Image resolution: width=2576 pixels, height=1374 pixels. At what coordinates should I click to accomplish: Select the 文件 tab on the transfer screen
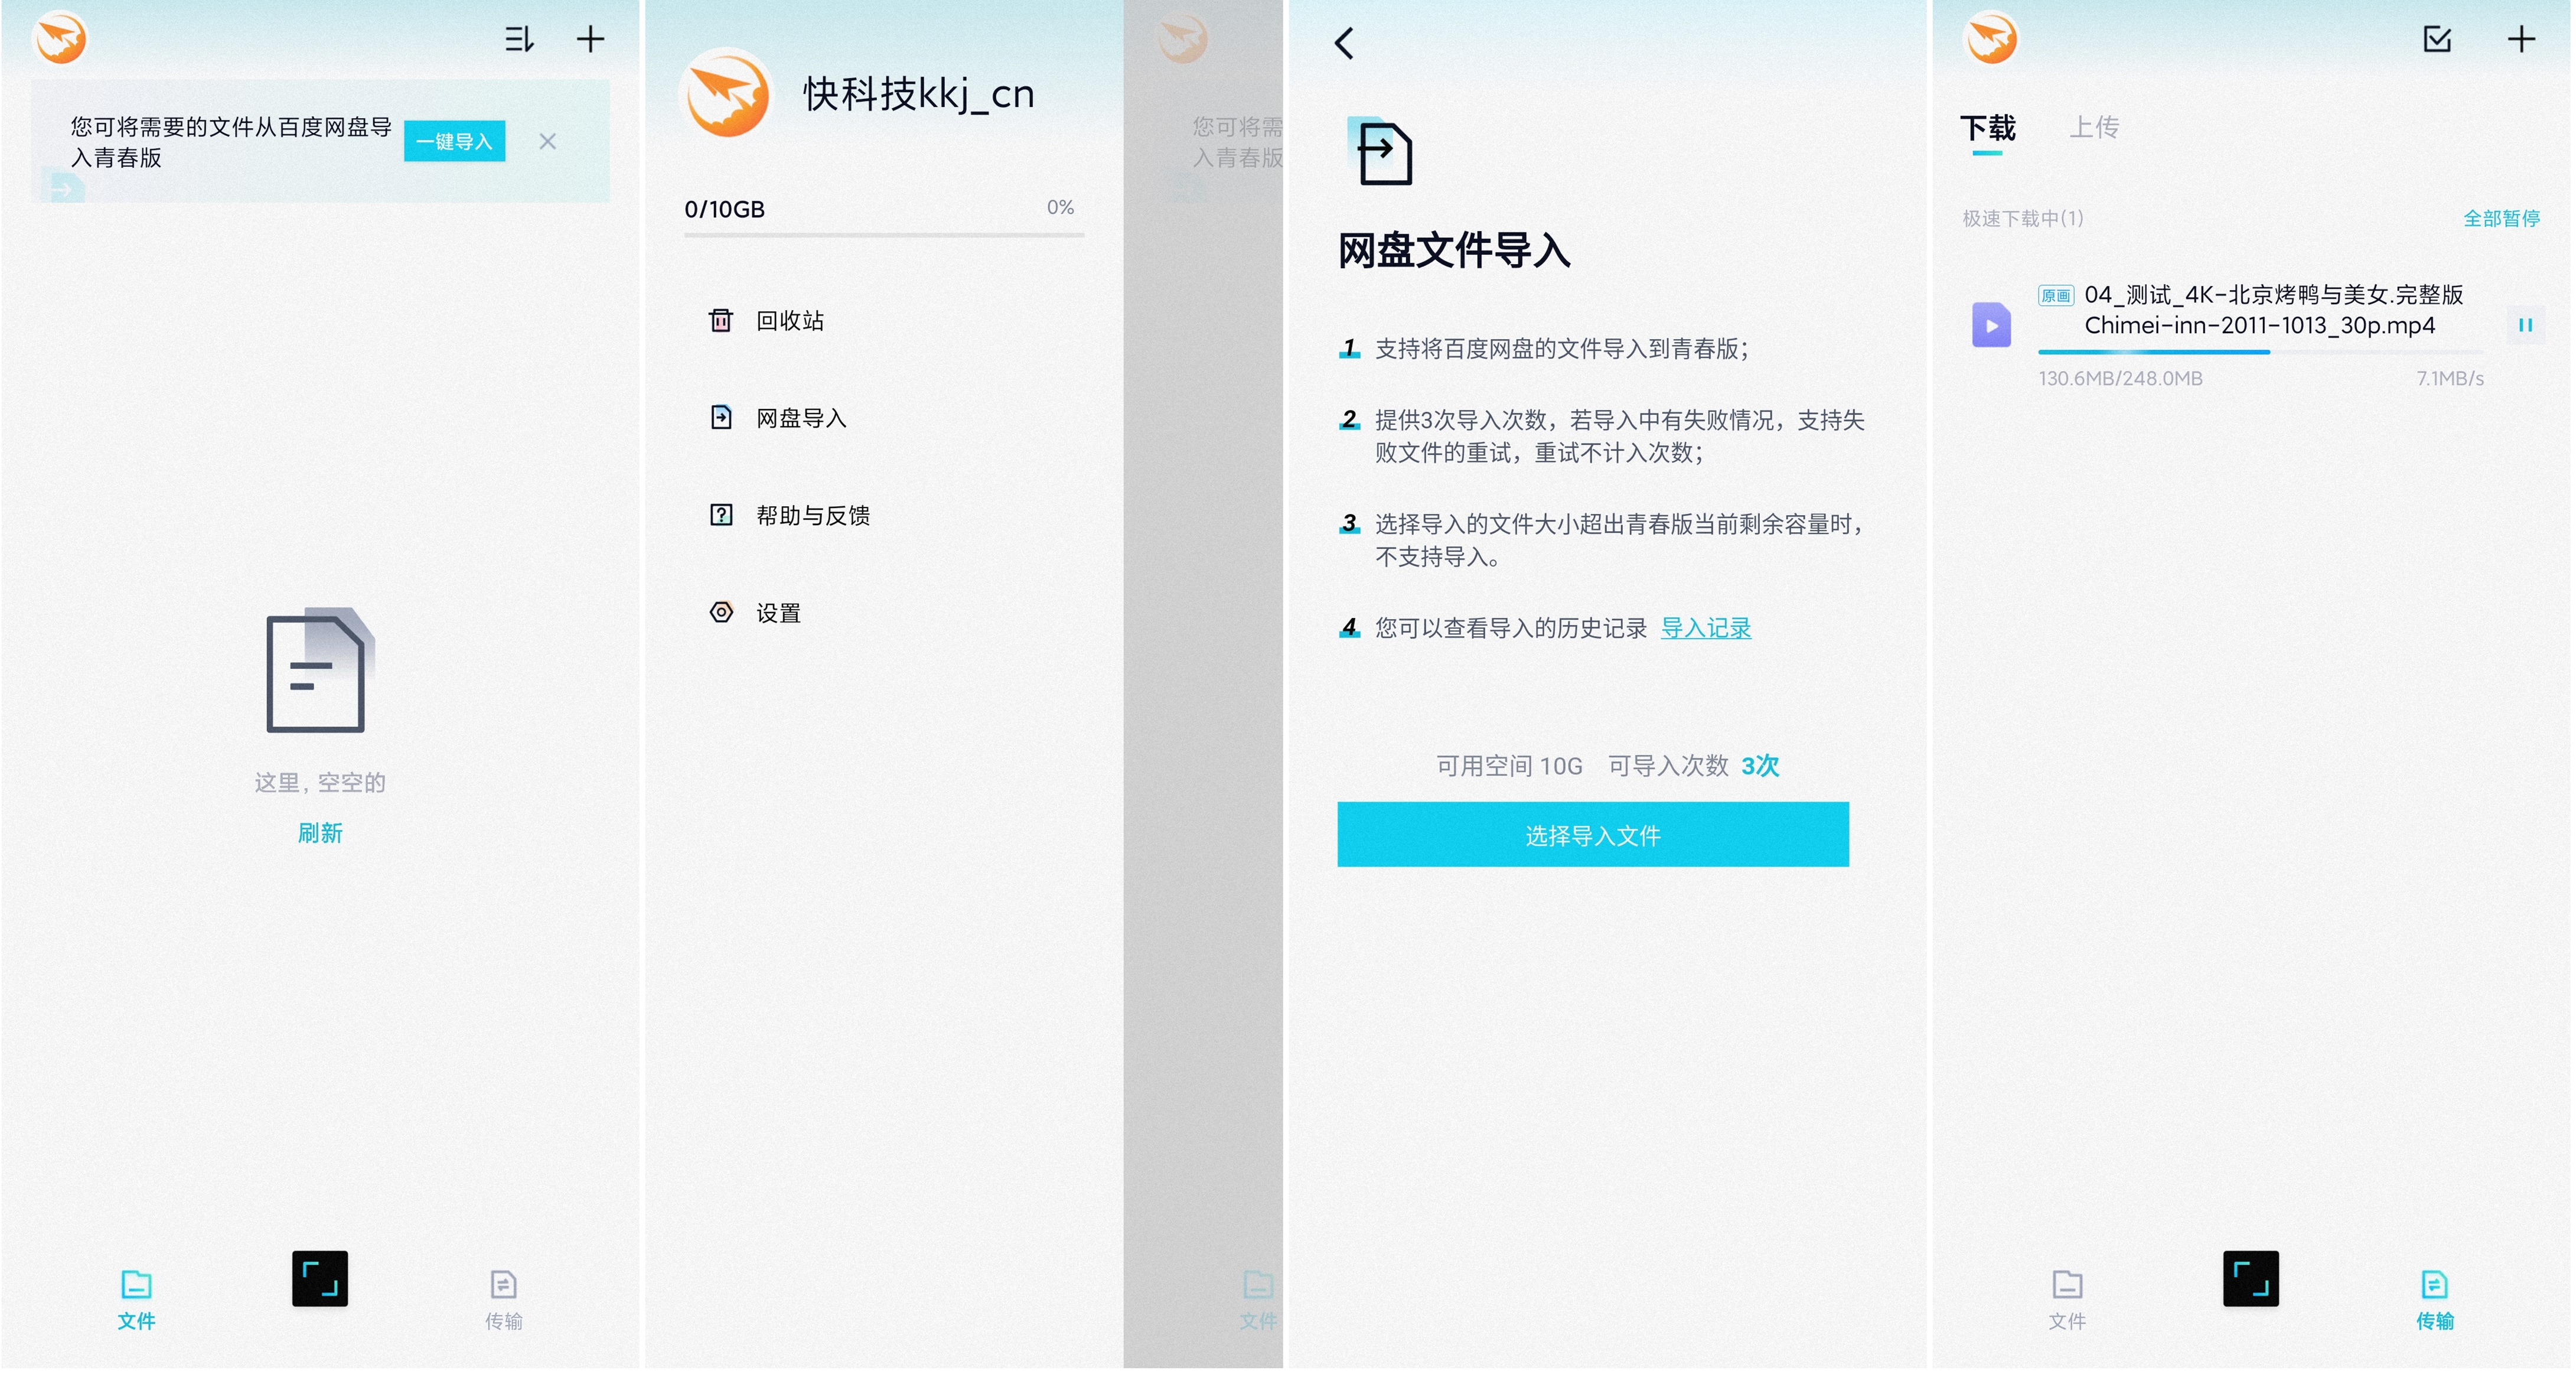coord(2066,1298)
